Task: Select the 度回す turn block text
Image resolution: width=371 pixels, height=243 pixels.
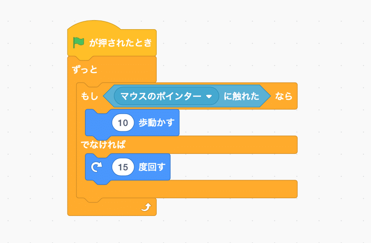Action: pyautogui.click(x=152, y=167)
